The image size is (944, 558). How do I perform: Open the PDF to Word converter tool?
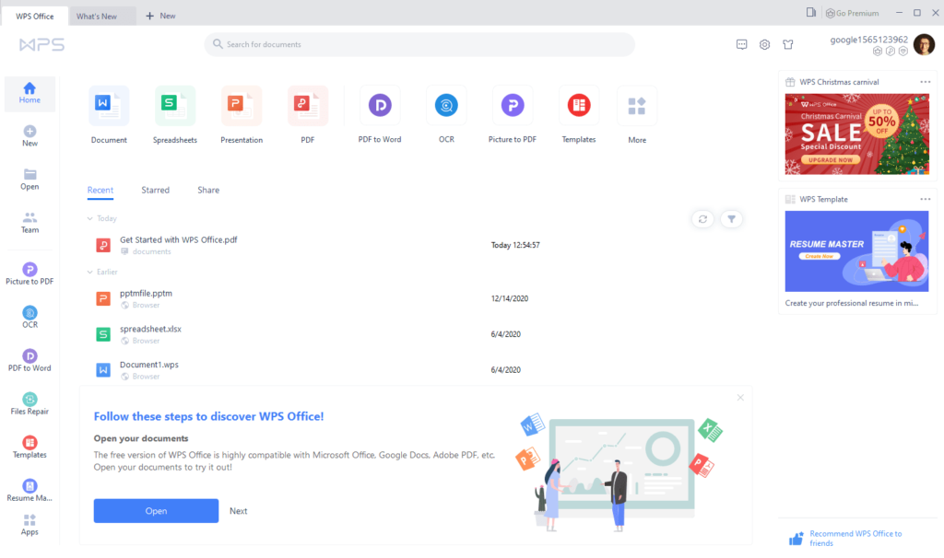point(379,104)
